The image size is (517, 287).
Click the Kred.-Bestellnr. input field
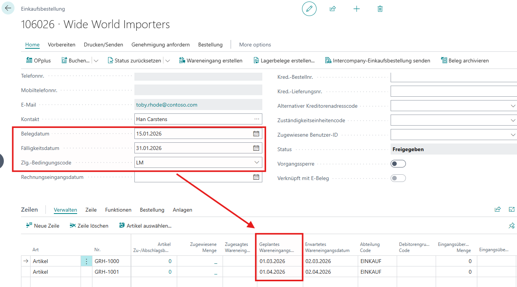click(x=453, y=77)
